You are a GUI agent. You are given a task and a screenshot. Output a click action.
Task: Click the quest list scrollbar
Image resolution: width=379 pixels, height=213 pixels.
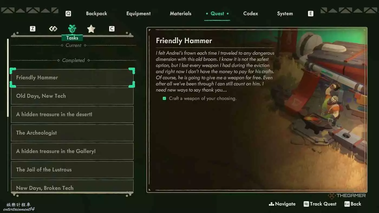point(8,78)
